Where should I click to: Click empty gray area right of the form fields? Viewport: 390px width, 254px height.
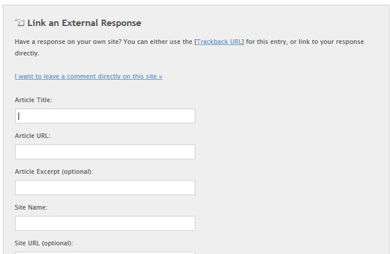point(289,162)
